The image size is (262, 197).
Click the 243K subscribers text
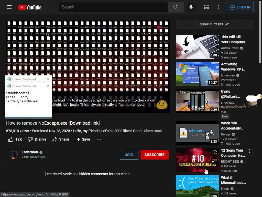(x=34, y=157)
